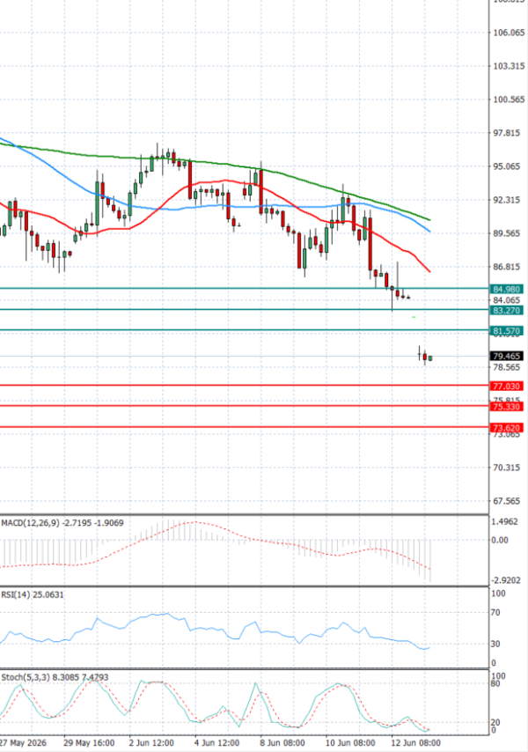Select the teal horizontal line at 83.270

(x=245, y=309)
